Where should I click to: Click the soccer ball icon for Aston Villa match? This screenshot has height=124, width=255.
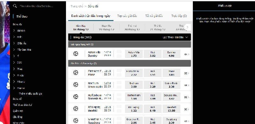point(76,54)
